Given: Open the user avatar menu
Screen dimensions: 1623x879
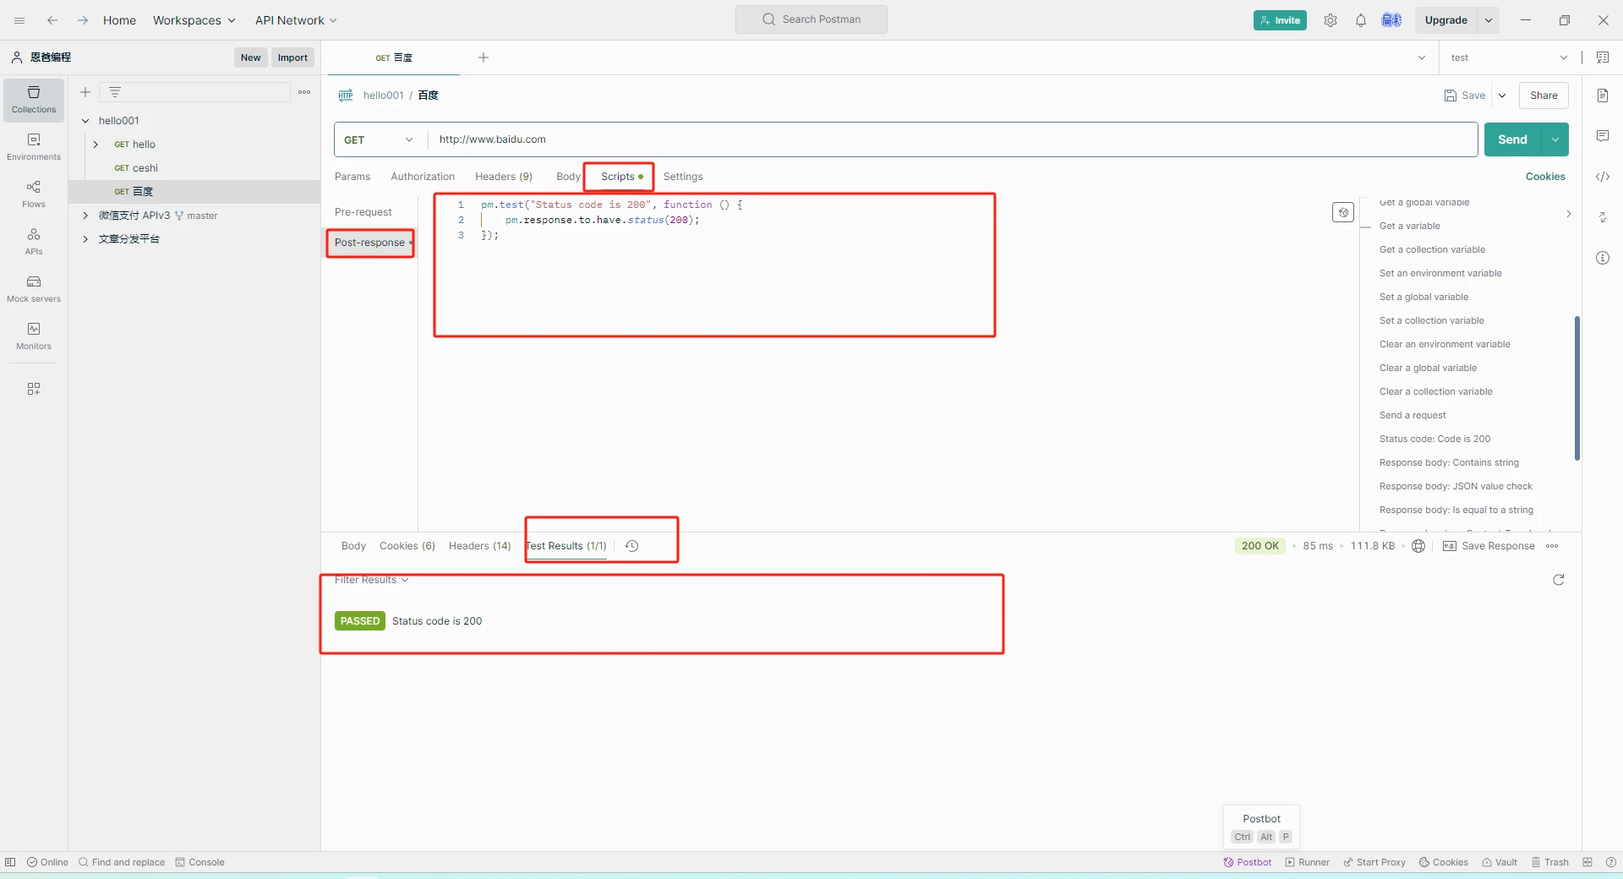Looking at the screenshot, I should (x=1391, y=20).
